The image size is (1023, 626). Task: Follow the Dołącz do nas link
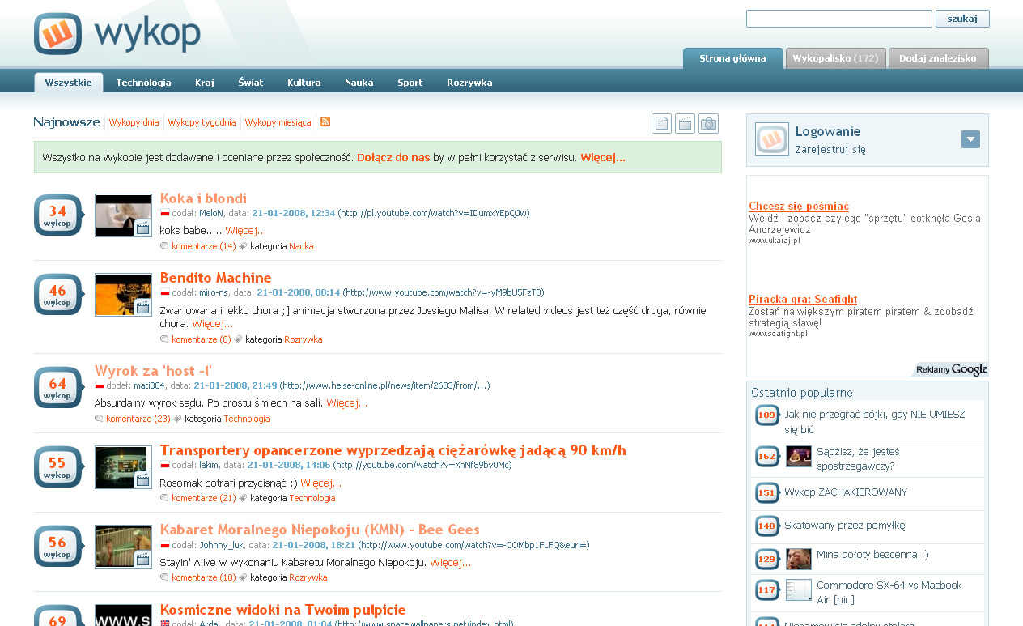[393, 158]
